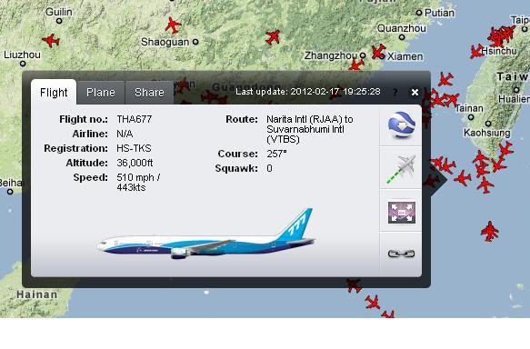Select the plane icon near Guilin
Image resolution: width=530 pixels, height=349 pixels.
point(51,40)
